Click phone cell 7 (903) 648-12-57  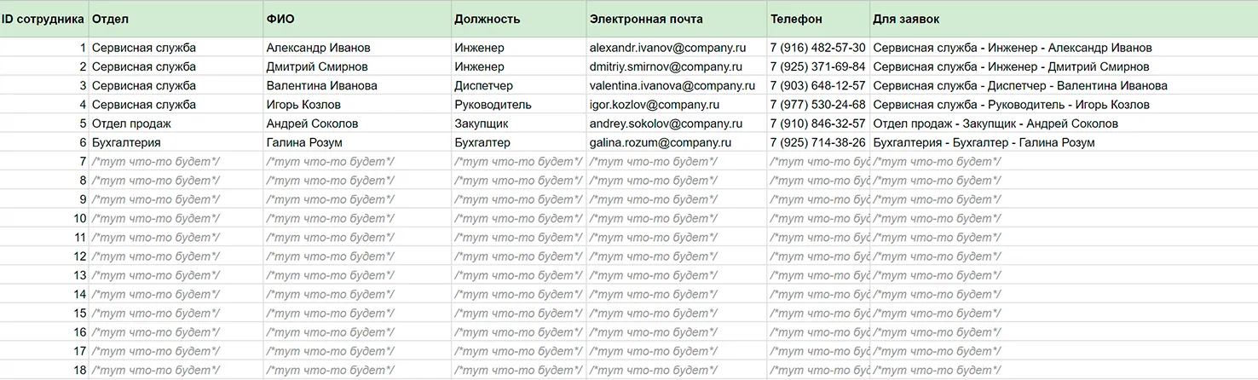coord(818,85)
